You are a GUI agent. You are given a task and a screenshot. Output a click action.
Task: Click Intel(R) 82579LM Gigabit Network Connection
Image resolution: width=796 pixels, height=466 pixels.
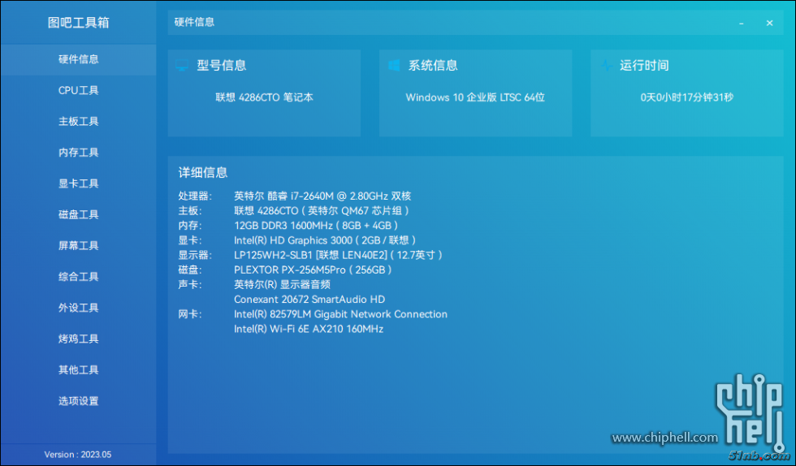coord(340,314)
